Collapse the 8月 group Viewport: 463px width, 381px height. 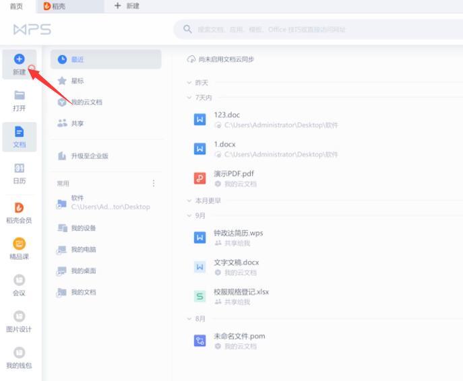tap(189, 318)
